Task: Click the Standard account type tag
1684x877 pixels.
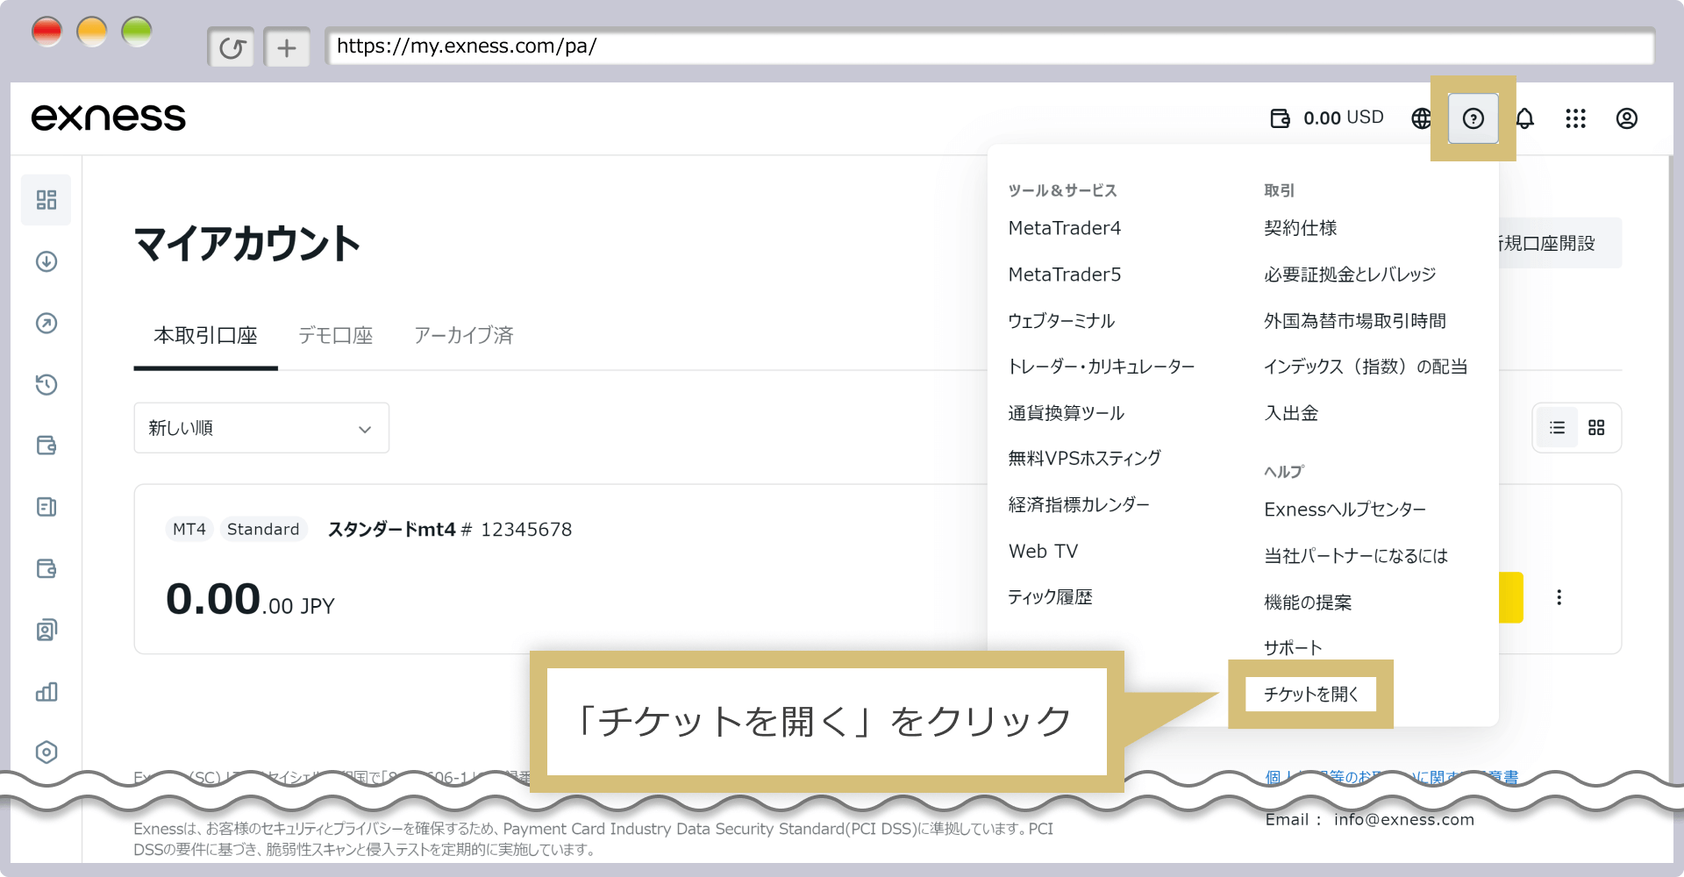Action: click(x=263, y=530)
